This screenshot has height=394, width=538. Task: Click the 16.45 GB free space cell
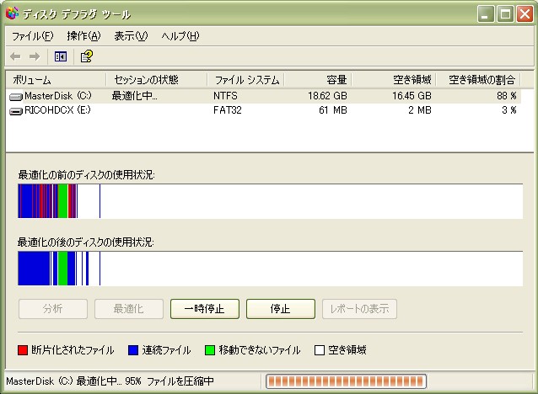coord(412,96)
